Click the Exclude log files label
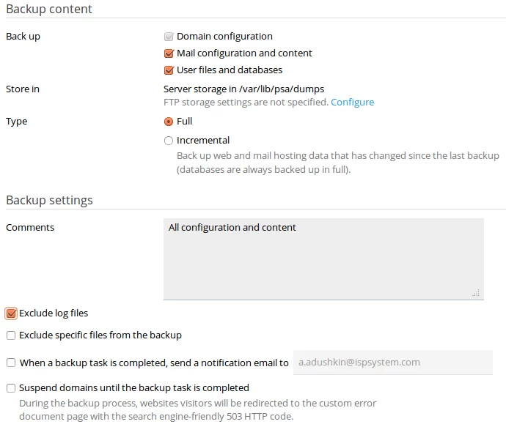This screenshot has width=506, height=427. [54, 313]
